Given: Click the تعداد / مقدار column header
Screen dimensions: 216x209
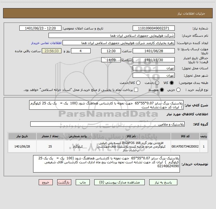Looking at the screenshot, I should [x=50, y=136].
